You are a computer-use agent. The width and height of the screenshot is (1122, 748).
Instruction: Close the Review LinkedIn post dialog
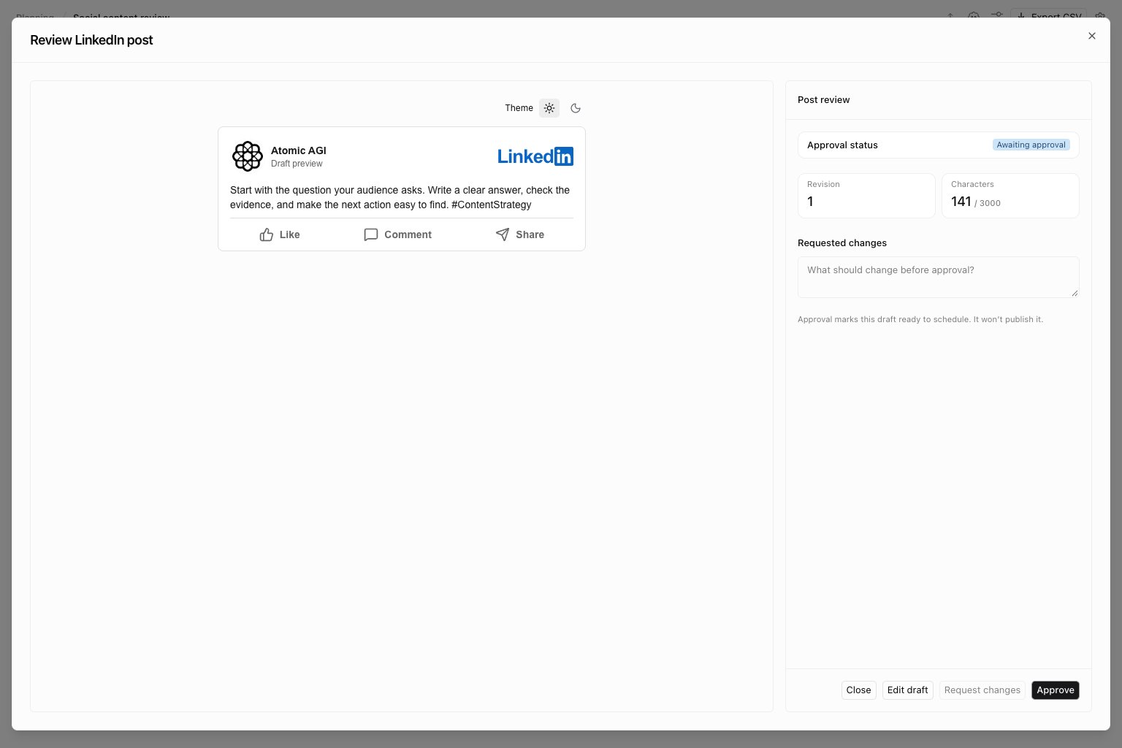pyautogui.click(x=1092, y=36)
